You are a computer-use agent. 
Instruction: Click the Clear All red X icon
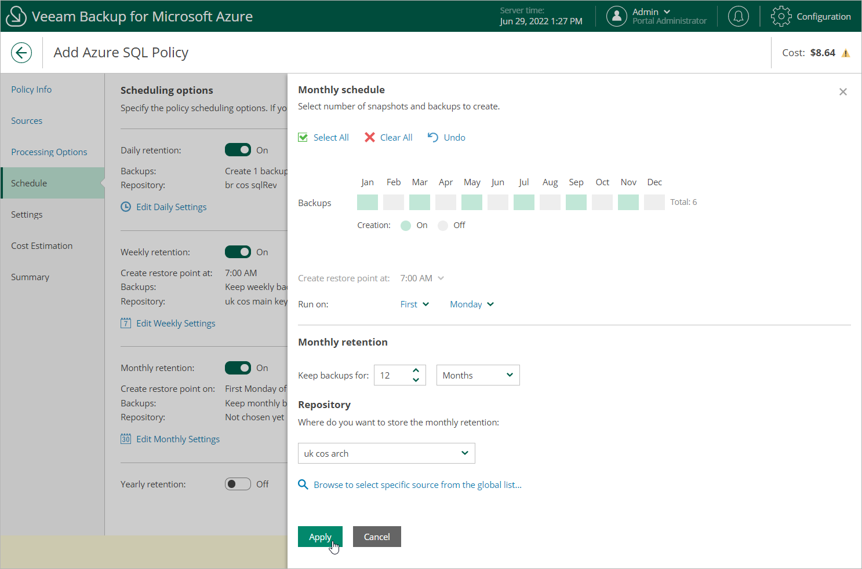[x=370, y=137]
